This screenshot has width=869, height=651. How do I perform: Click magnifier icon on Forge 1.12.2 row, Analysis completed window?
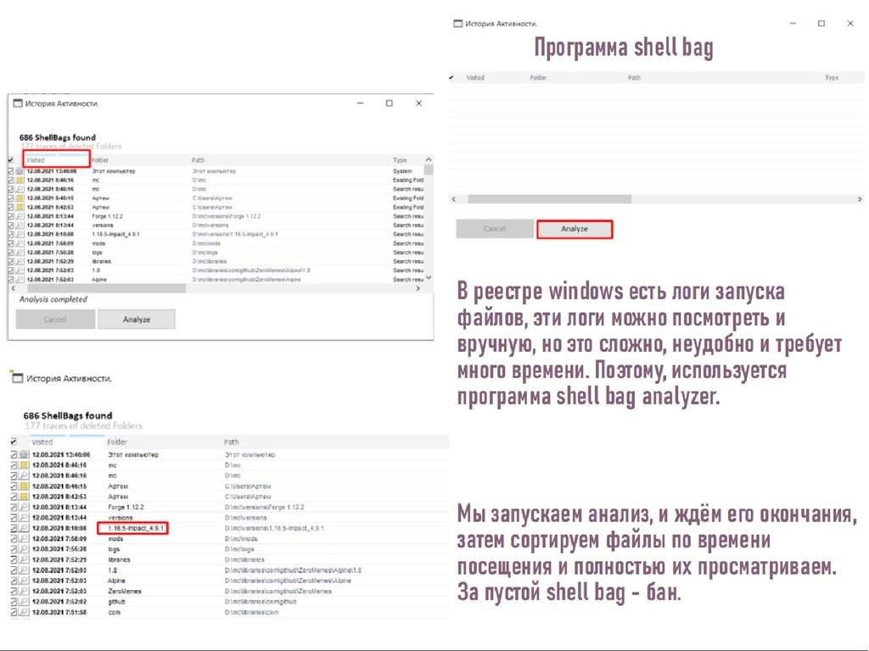click(x=20, y=216)
